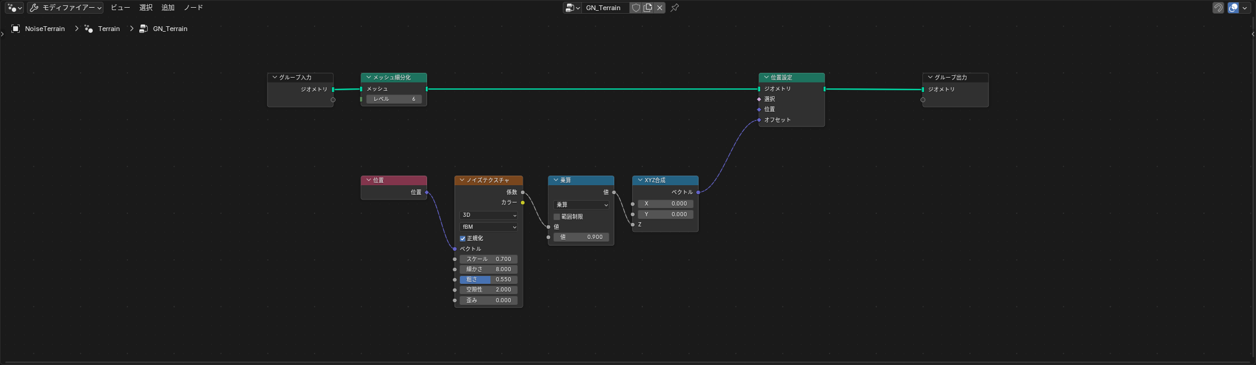This screenshot has height=365, width=1256.
Task: Click the NoiseTerrain object icon in breadcrumb
Action: [16, 29]
